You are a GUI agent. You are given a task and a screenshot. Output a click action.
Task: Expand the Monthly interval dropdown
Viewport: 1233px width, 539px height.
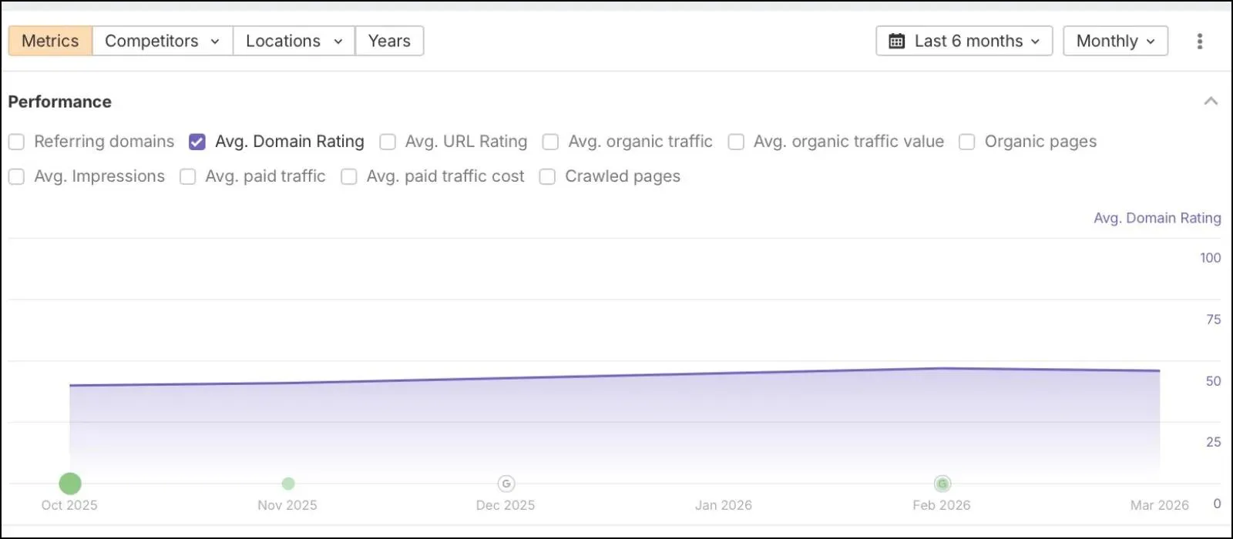click(1115, 41)
